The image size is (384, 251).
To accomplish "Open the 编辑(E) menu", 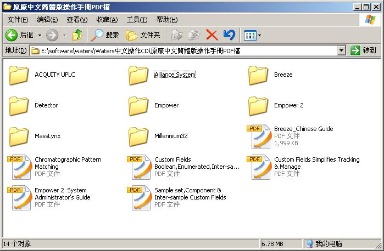I will tap(47, 20).
